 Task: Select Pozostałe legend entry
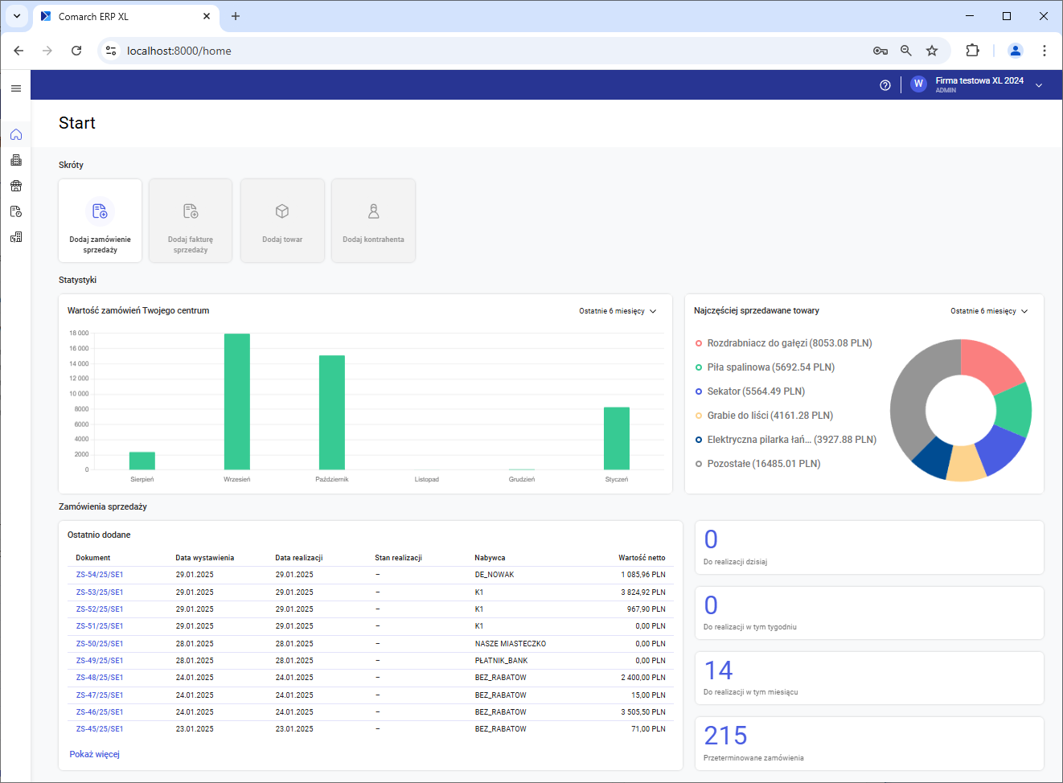click(x=758, y=464)
